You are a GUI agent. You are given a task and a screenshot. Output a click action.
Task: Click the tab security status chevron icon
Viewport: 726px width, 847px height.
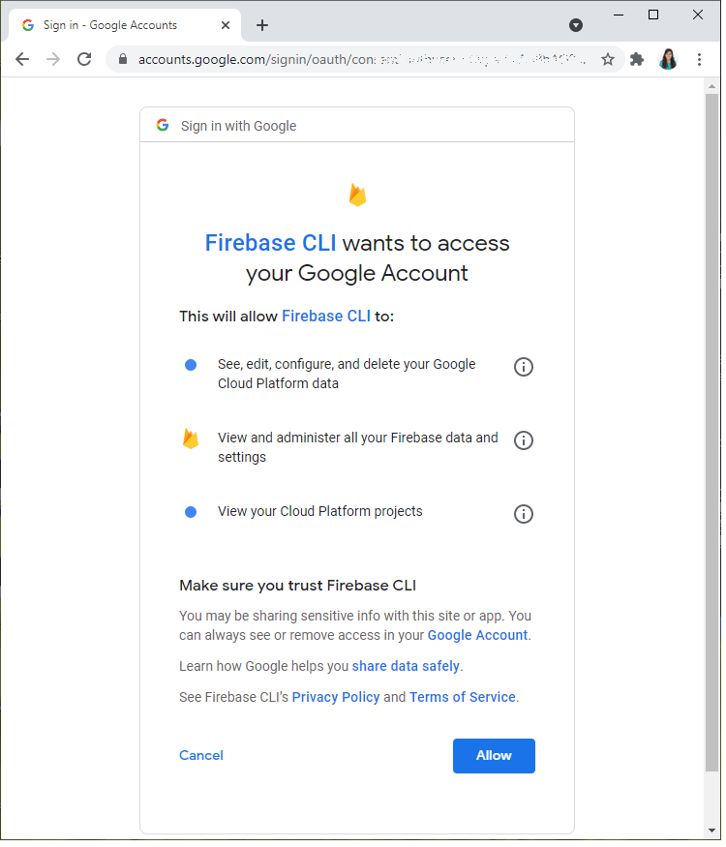pyautogui.click(x=576, y=25)
